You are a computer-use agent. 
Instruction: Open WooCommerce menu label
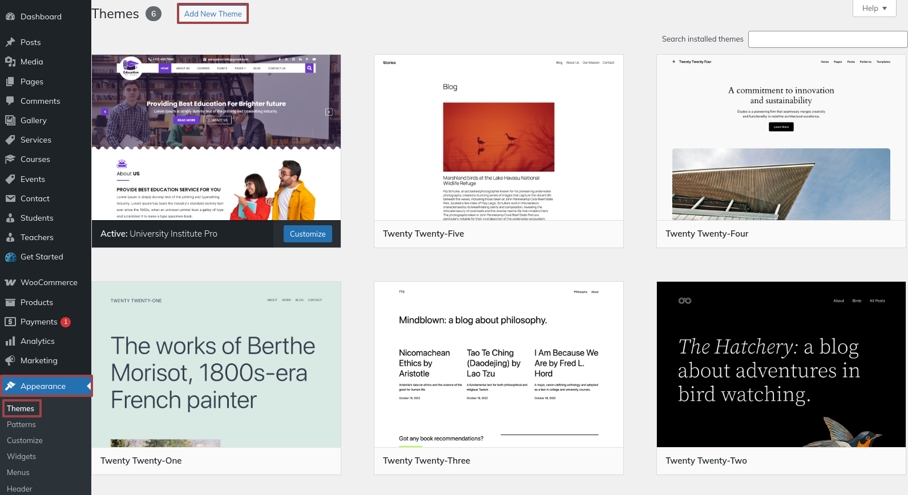[x=49, y=282]
